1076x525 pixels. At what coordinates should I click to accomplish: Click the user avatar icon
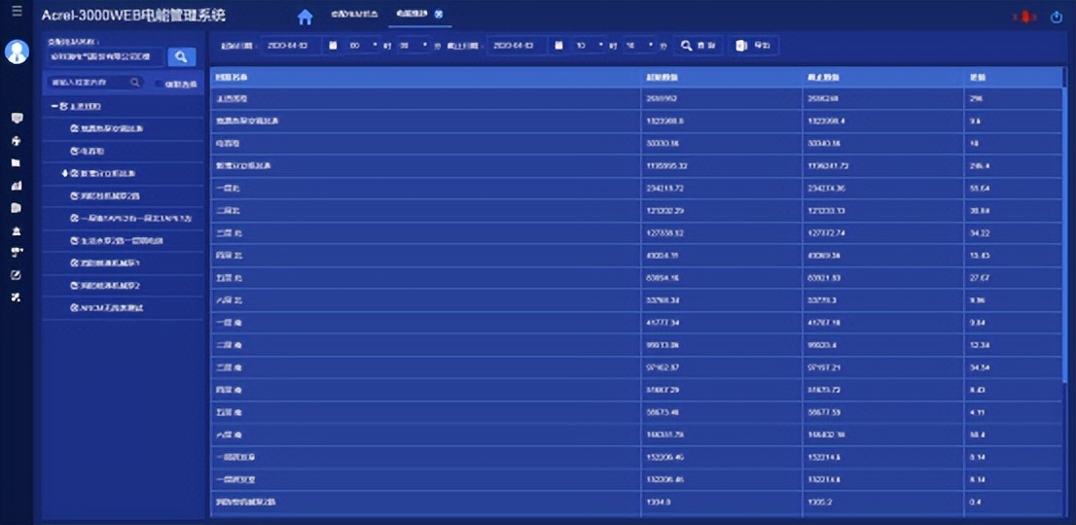pyautogui.click(x=17, y=52)
